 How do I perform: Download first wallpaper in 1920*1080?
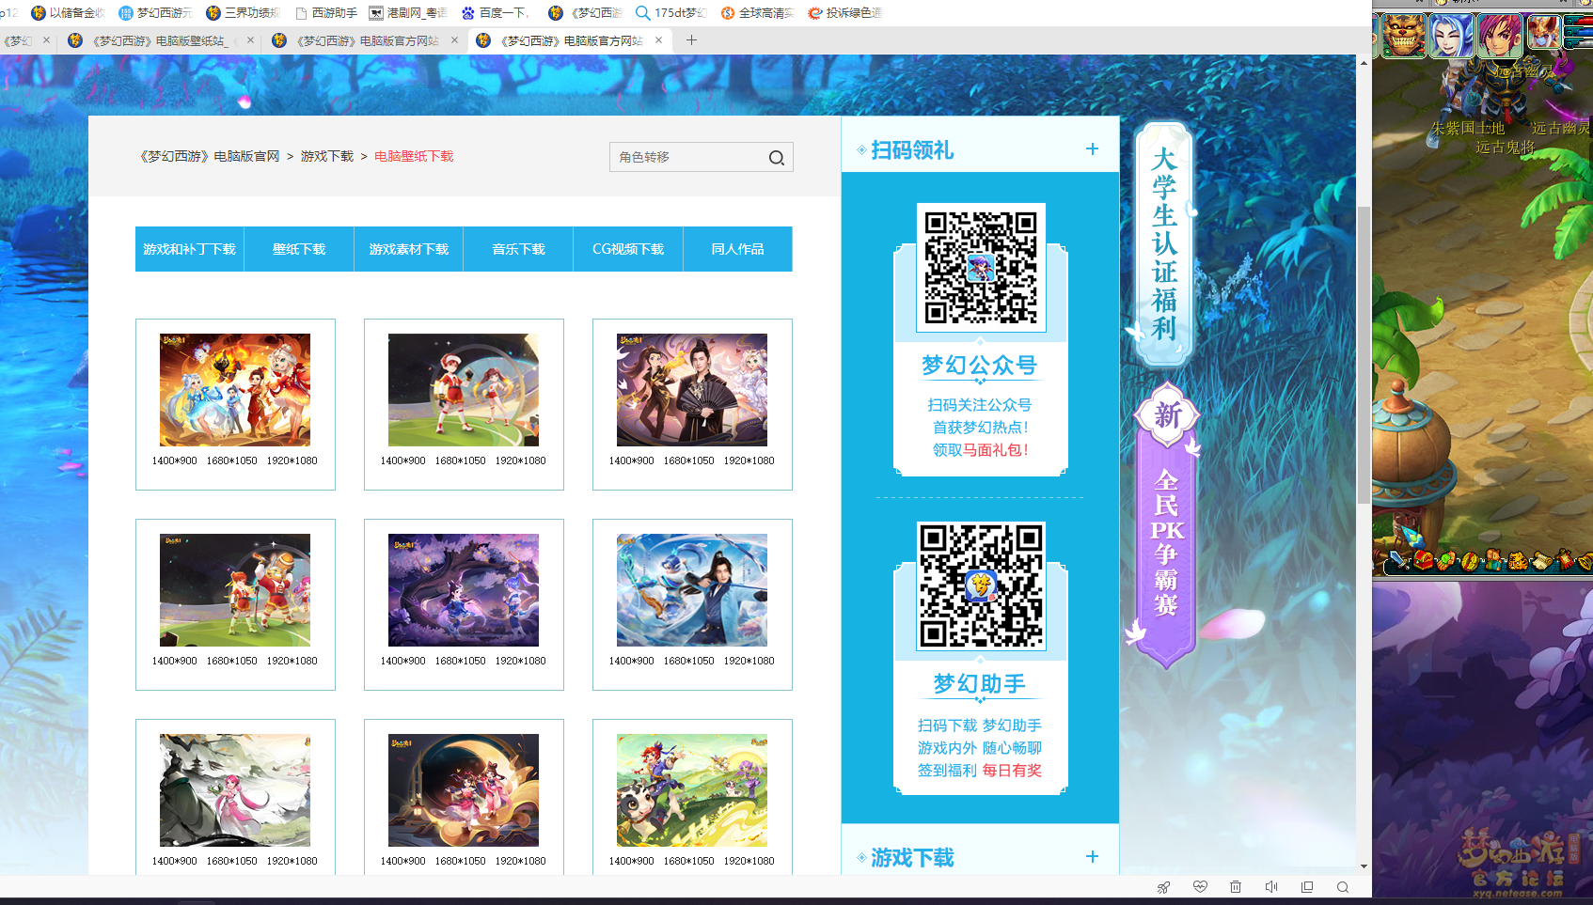click(x=292, y=461)
